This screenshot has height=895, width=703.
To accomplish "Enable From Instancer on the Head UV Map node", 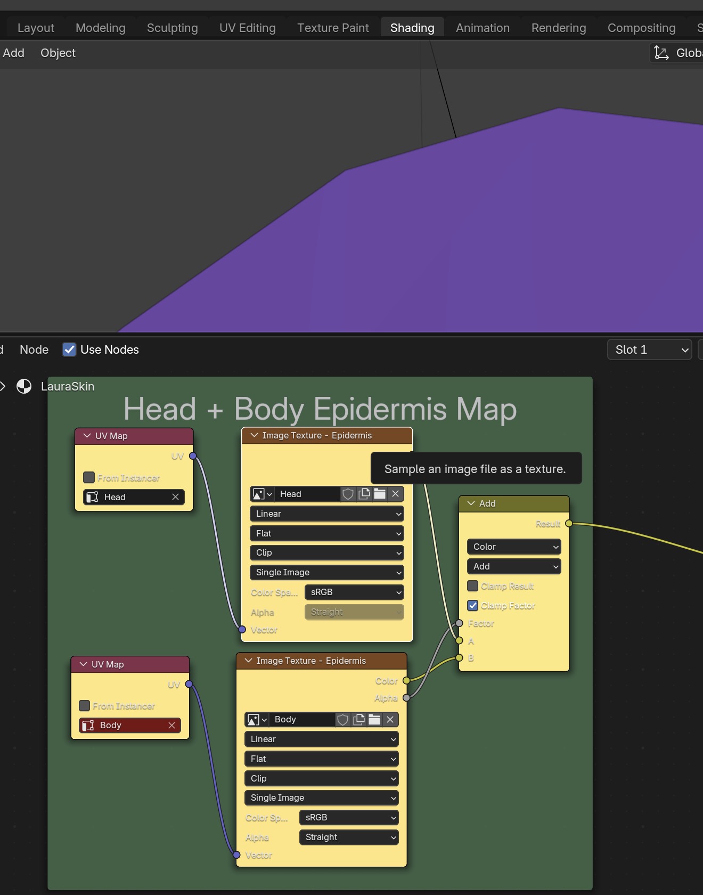I will [x=89, y=477].
